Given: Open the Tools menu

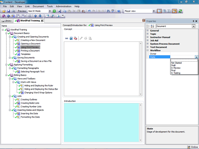Looking at the screenshot, I should tap(50, 6).
